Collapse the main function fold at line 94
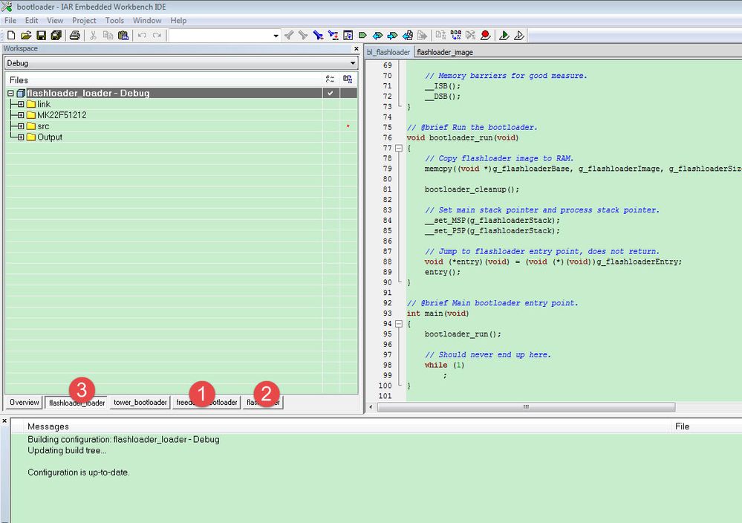This screenshot has height=523, width=742. tap(399, 324)
